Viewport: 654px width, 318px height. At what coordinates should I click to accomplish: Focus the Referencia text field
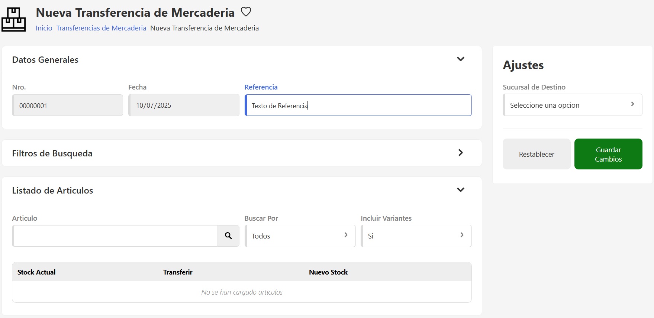358,106
